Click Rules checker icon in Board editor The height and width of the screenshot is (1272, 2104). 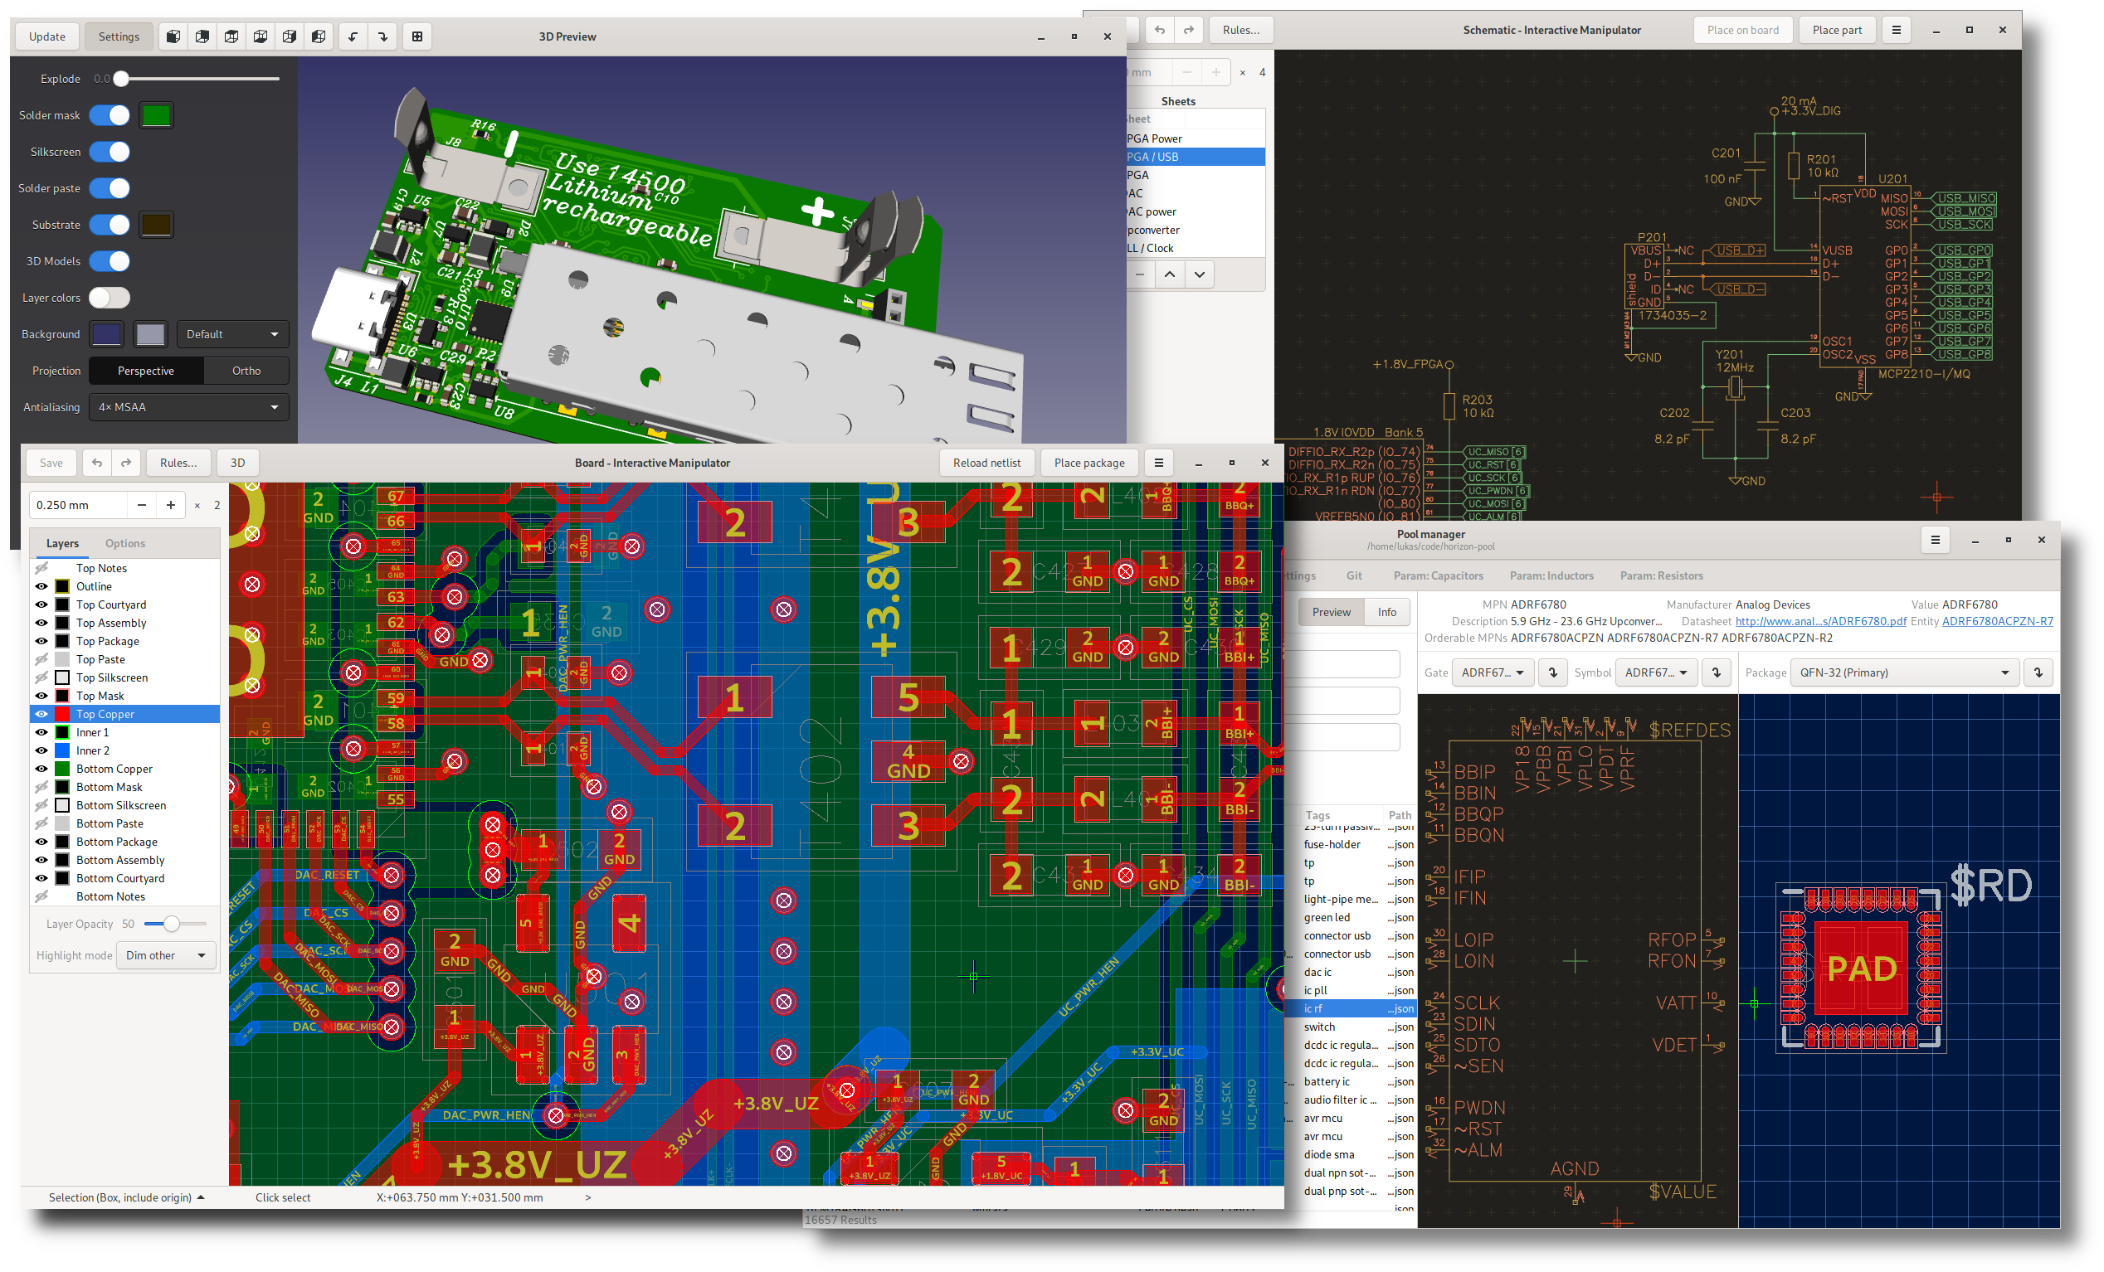click(179, 463)
